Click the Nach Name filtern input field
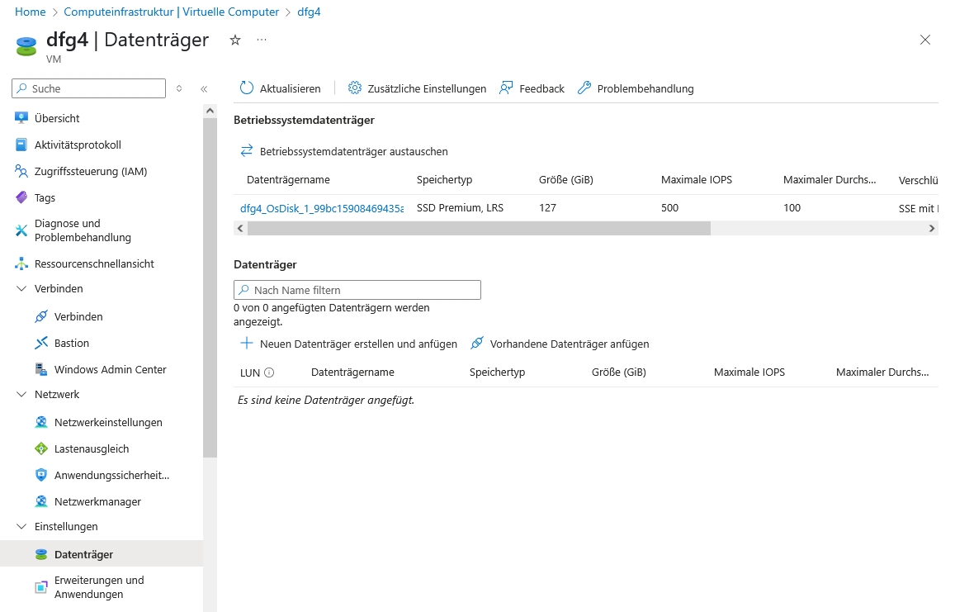 357,290
